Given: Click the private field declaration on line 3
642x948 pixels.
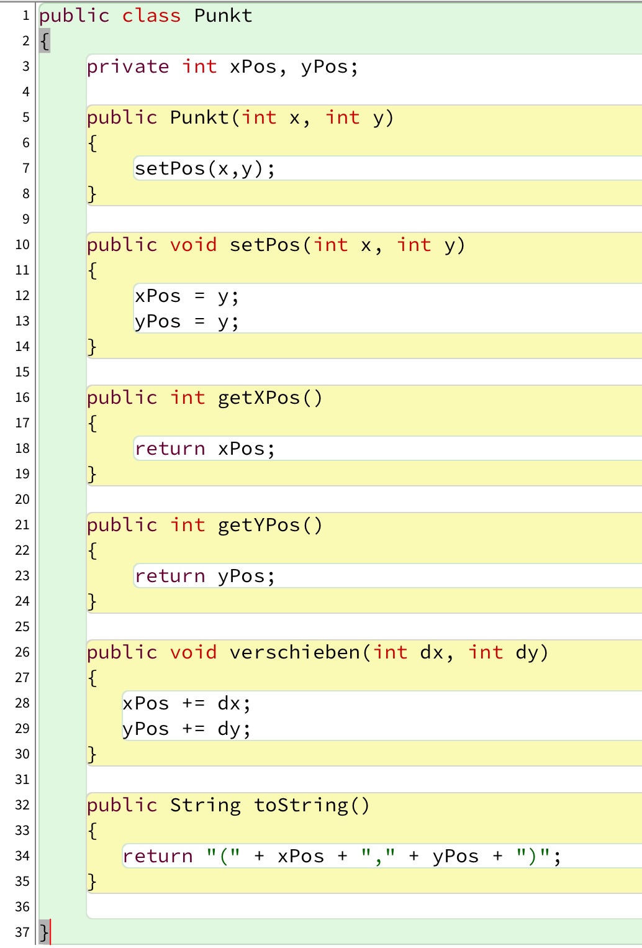Looking at the screenshot, I should pos(222,66).
